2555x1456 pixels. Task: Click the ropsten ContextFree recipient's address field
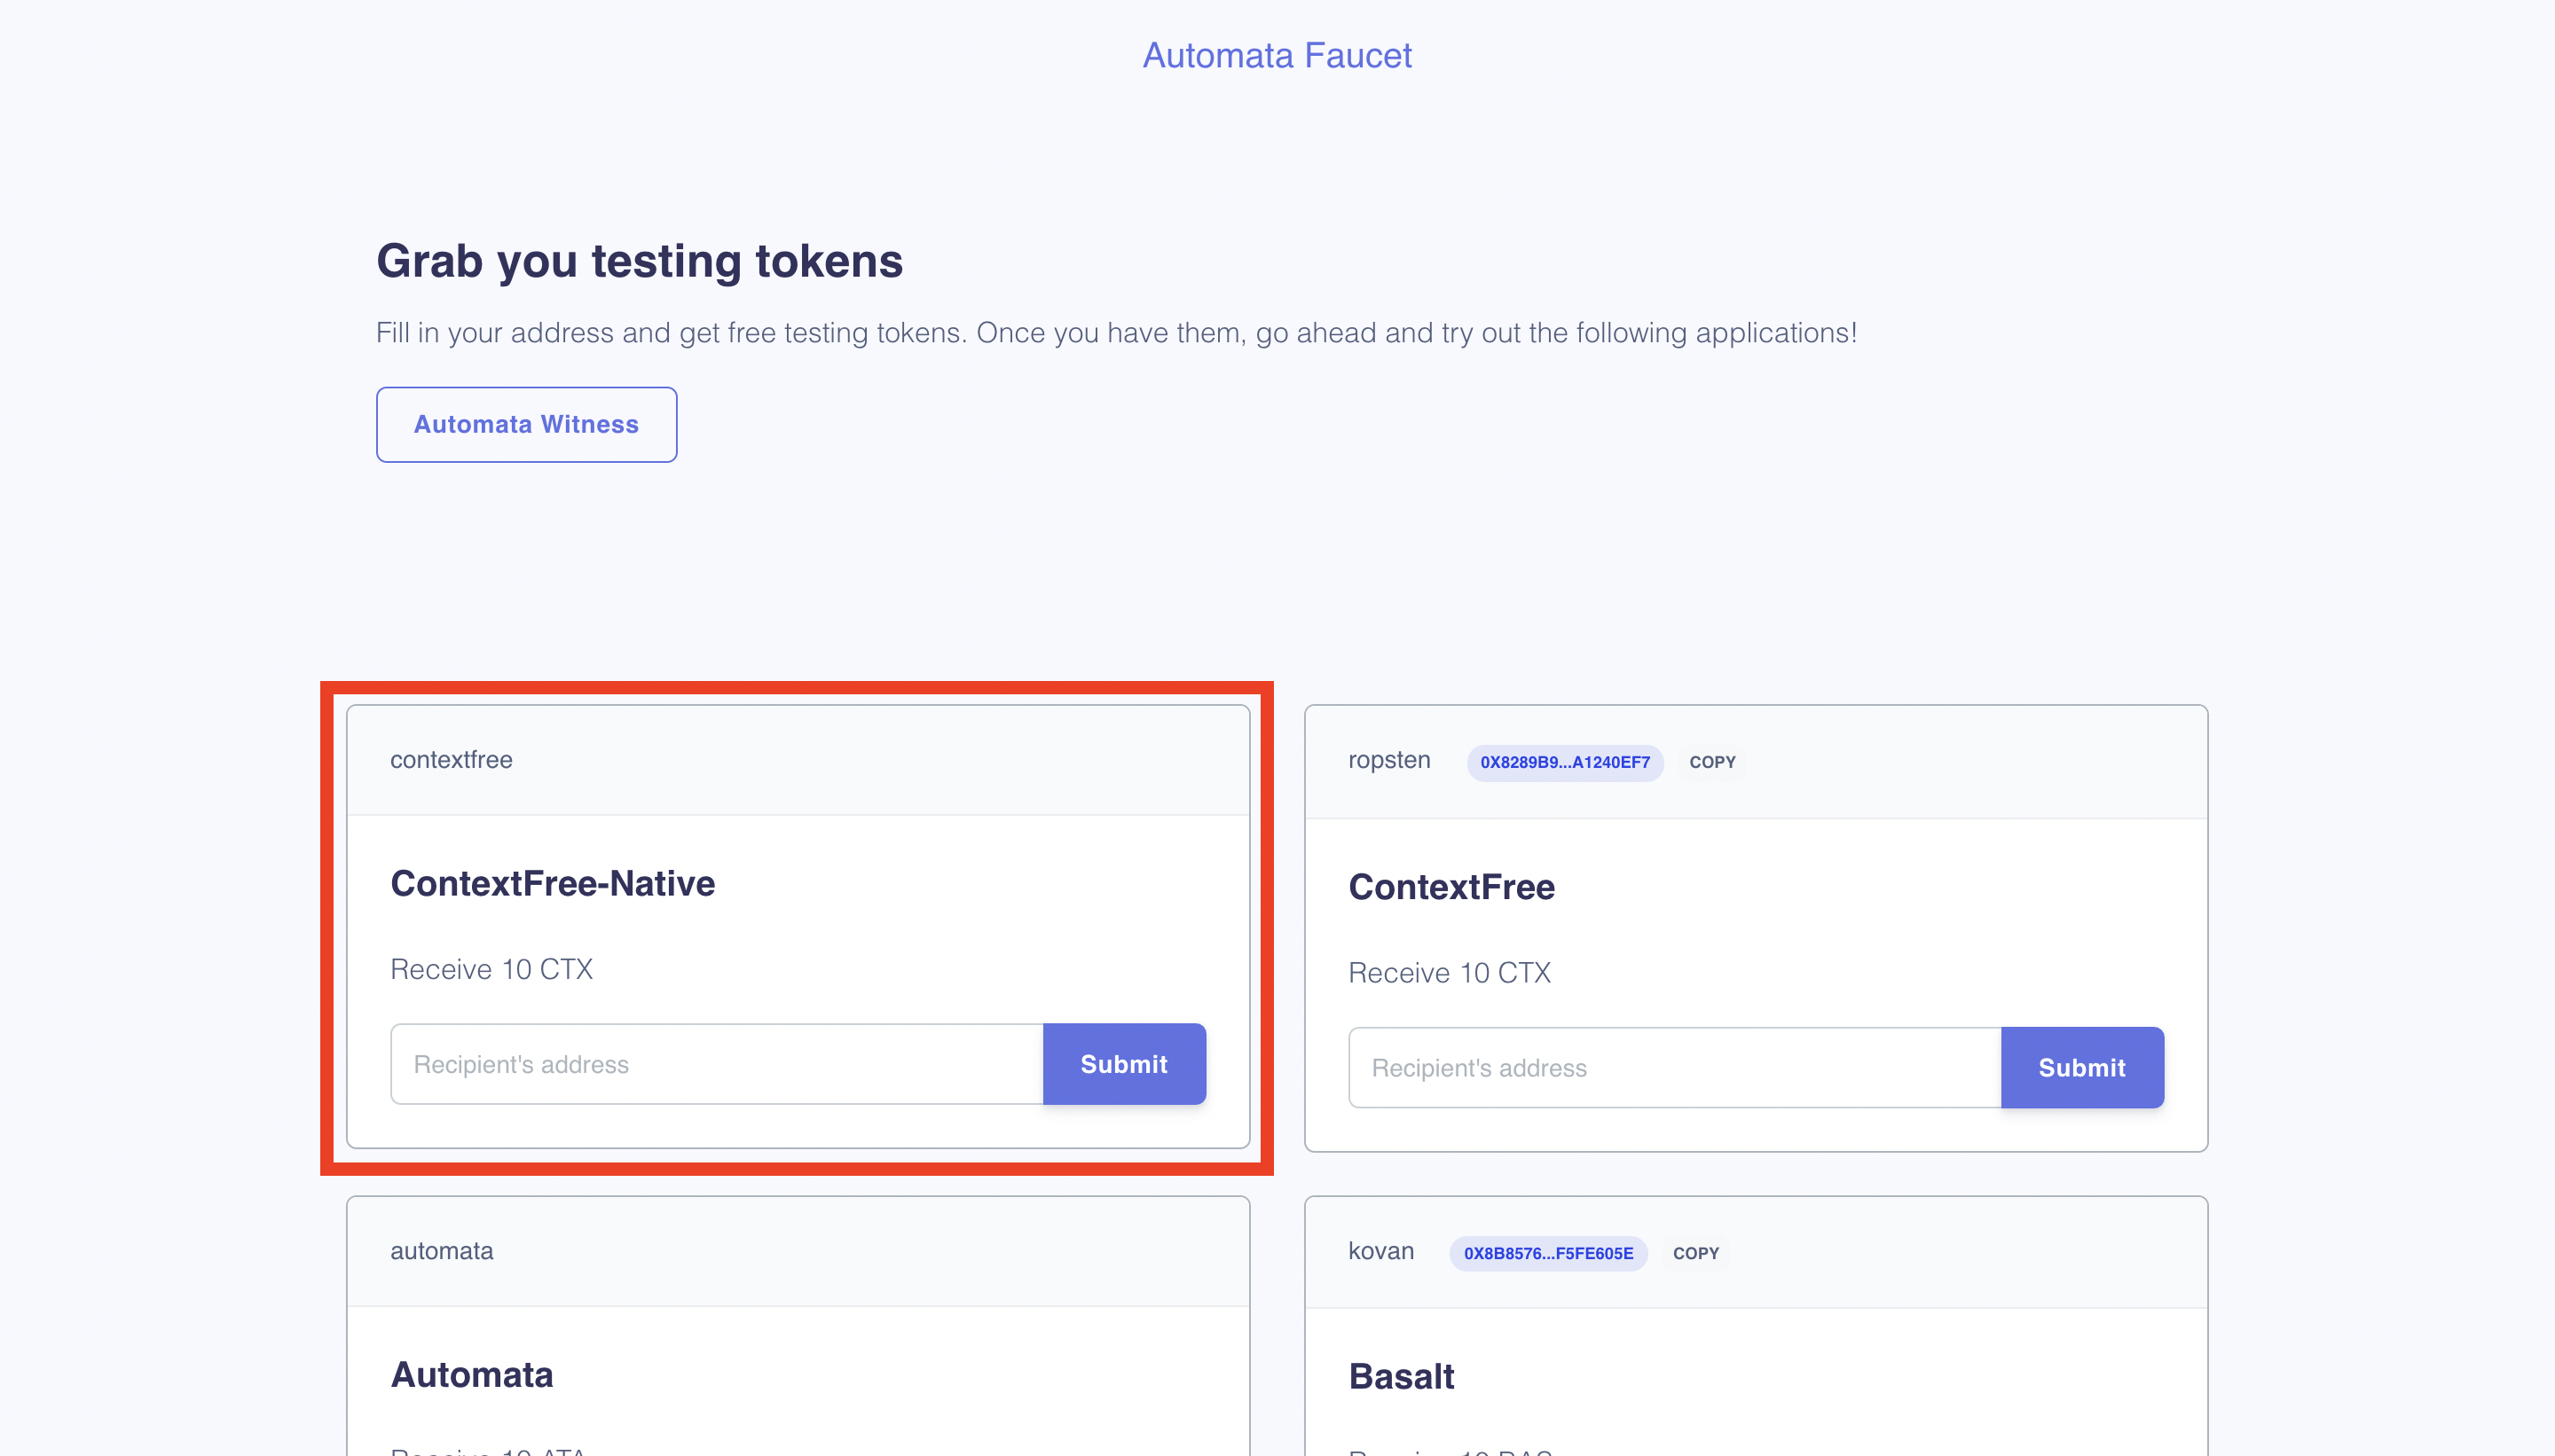pyautogui.click(x=1675, y=1067)
